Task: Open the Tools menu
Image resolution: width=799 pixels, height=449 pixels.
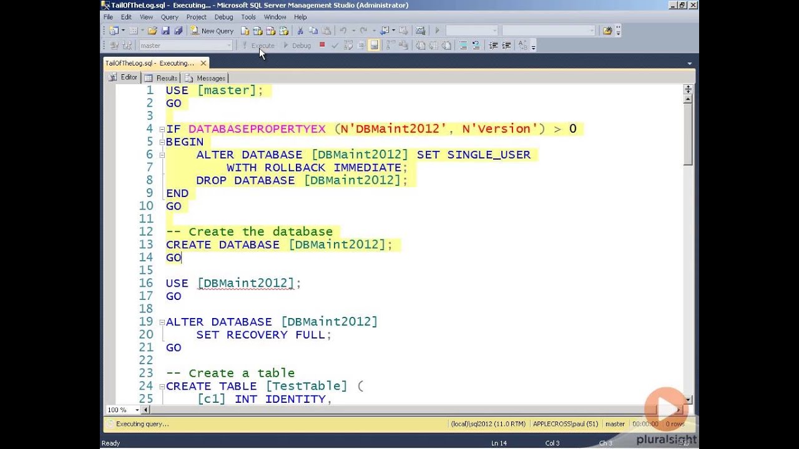Action: 248,17
